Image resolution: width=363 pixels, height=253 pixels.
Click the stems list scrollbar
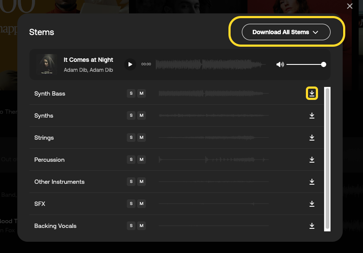328,158
